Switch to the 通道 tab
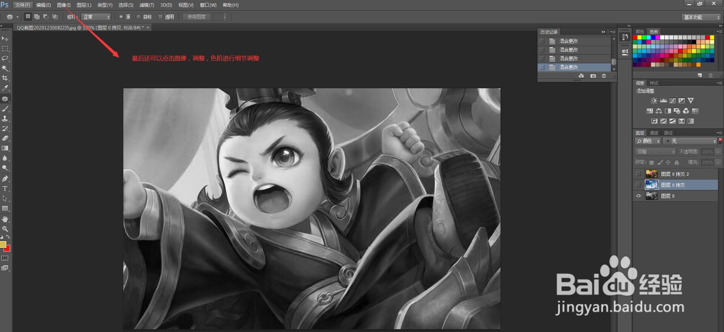This screenshot has height=332, width=724. [x=654, y=133]
